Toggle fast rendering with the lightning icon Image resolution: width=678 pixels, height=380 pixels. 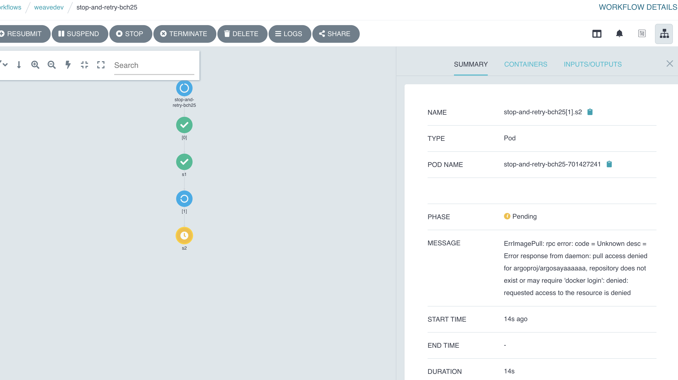[68, 65]
